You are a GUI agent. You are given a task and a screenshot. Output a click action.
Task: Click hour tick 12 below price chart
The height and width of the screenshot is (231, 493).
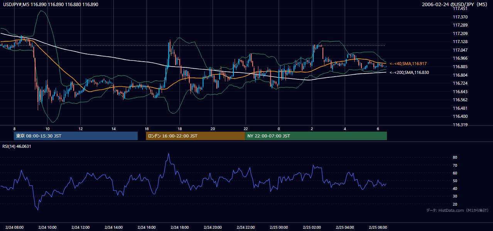coord(81,129)
